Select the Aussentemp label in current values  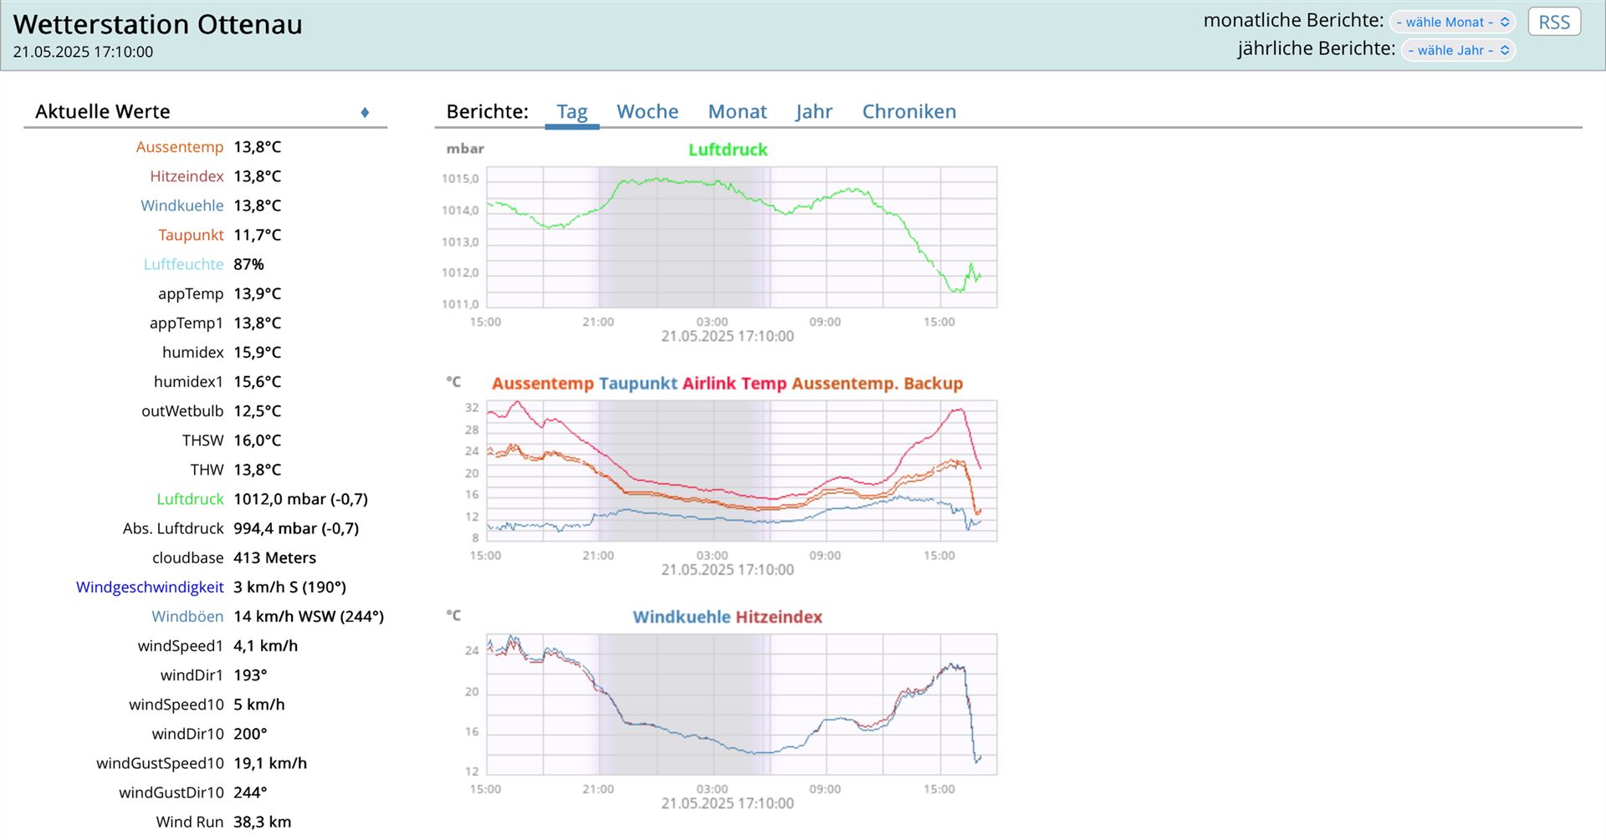[180, 147]
